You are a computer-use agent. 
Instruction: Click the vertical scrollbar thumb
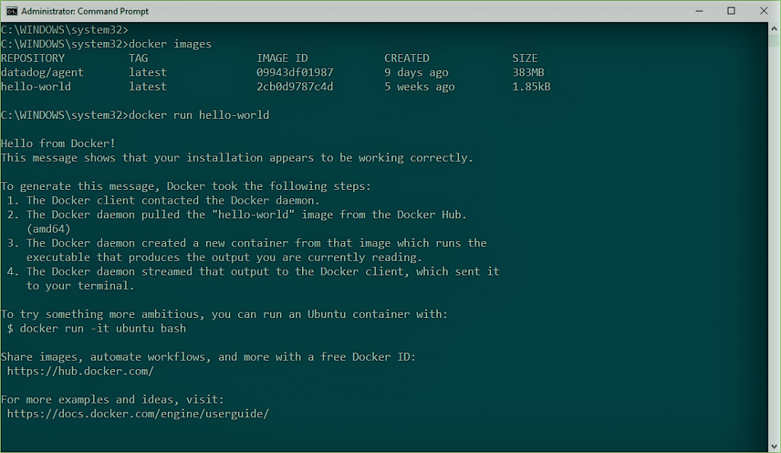pos(774,40)
